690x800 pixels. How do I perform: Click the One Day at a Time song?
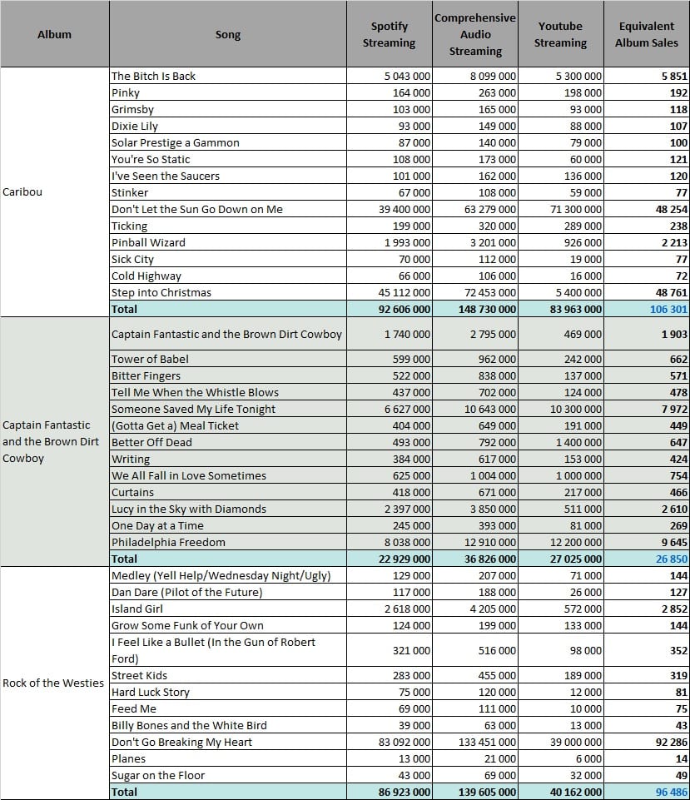coord(228,525)
